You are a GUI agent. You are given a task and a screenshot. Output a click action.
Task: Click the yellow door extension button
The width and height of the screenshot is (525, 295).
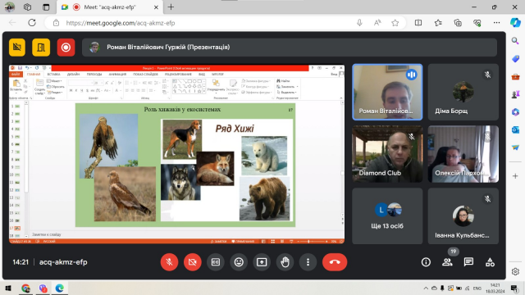41,48
